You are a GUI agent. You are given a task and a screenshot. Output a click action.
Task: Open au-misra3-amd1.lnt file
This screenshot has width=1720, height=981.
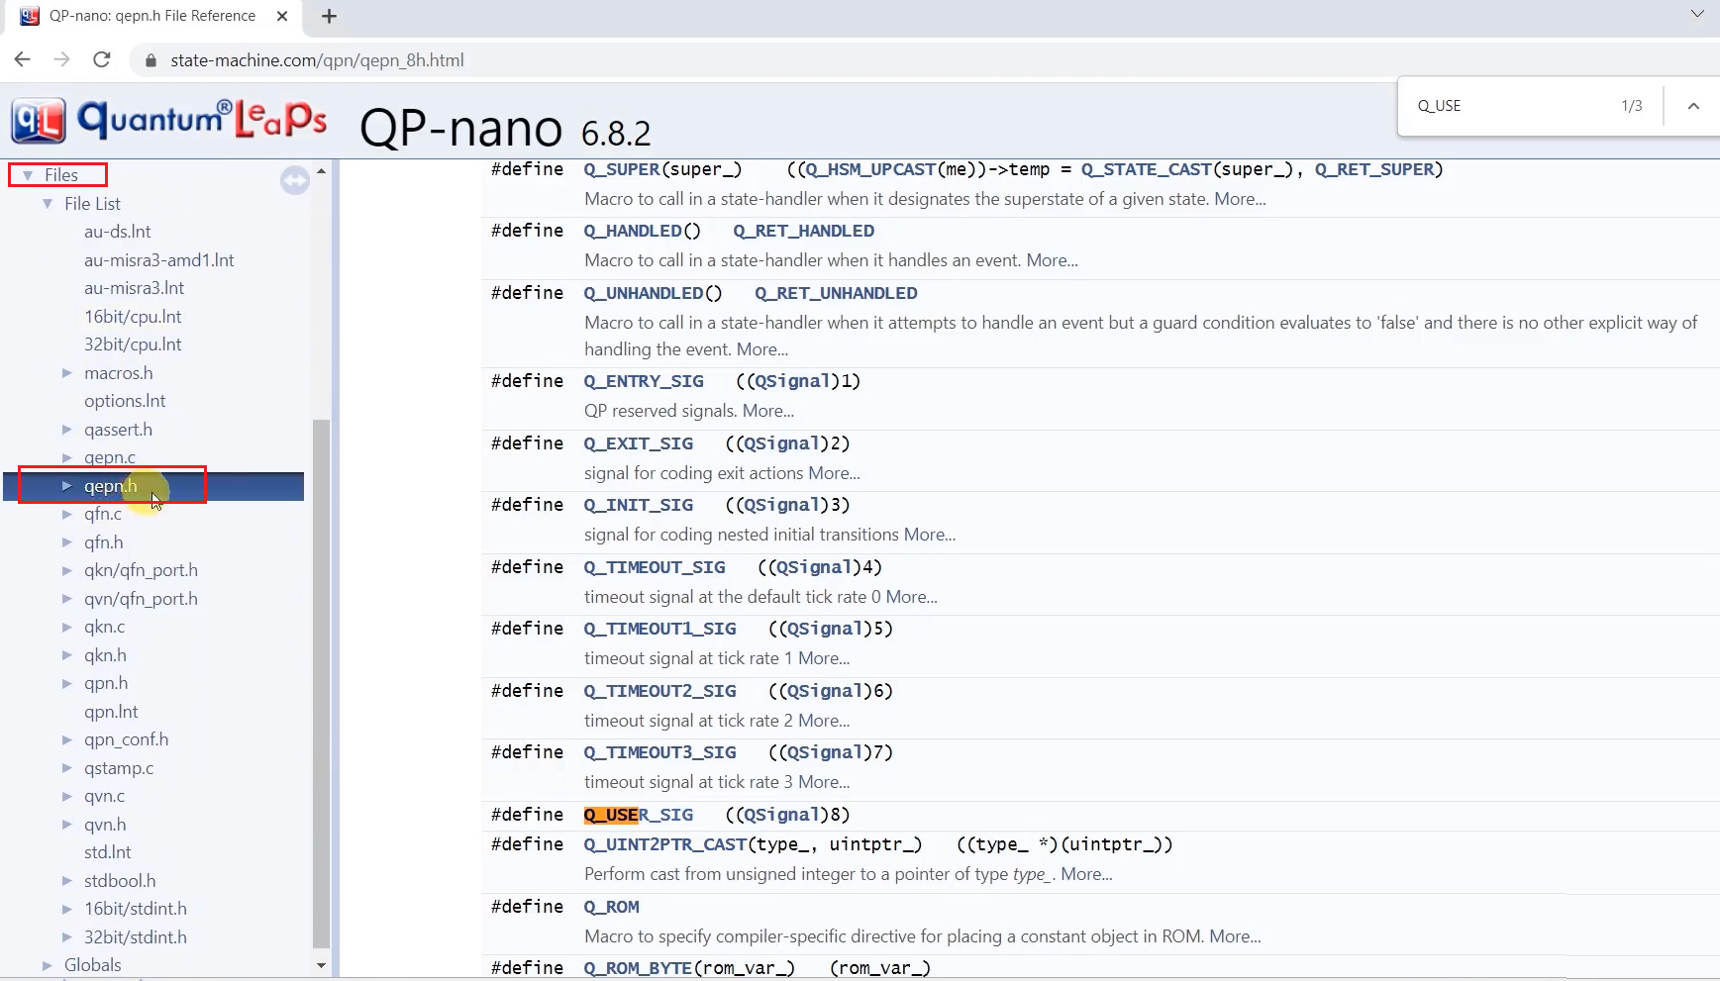(159, 260)
